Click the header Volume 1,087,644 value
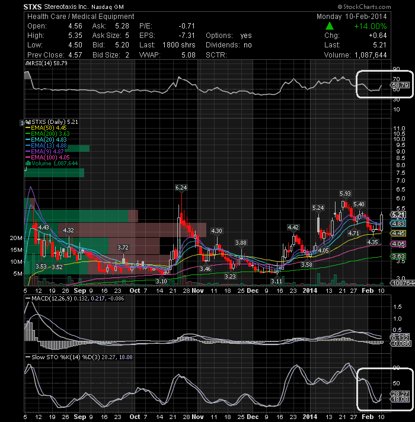Viewport: 415px width, 422px height. (x=371, y=55)
